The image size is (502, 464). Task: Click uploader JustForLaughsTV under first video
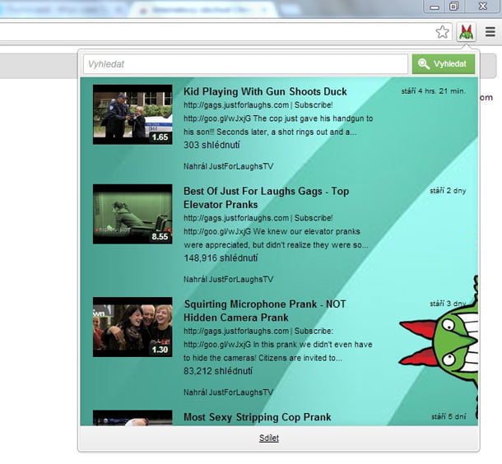[x=228, y=166]
